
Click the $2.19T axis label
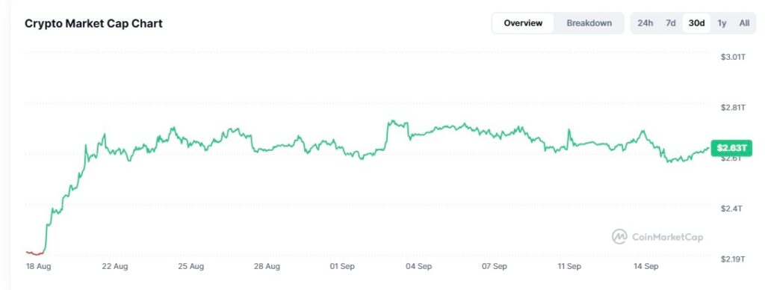(733, 259)
